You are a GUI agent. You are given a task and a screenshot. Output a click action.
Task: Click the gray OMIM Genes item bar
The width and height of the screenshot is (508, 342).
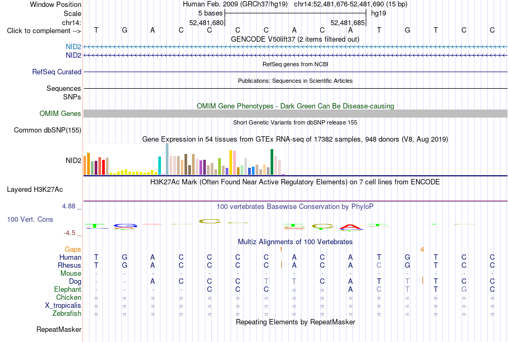pyautogui.click(x=295, y=114)
